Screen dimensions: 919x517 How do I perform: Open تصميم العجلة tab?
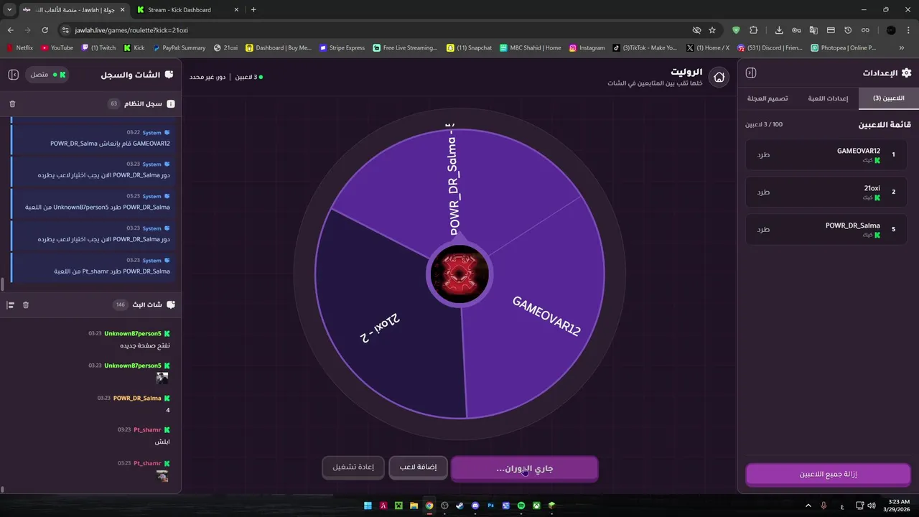(768, 98)
